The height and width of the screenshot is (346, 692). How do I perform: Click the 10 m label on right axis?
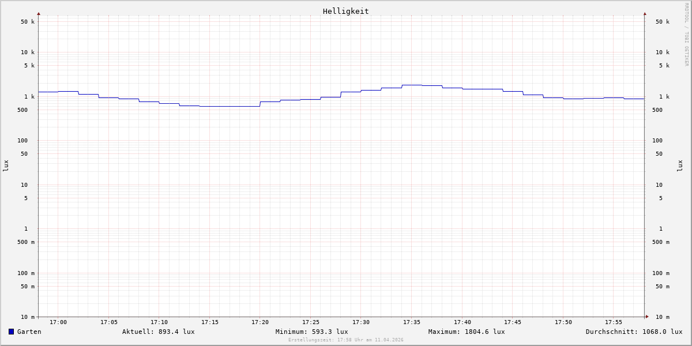(662, 317)
